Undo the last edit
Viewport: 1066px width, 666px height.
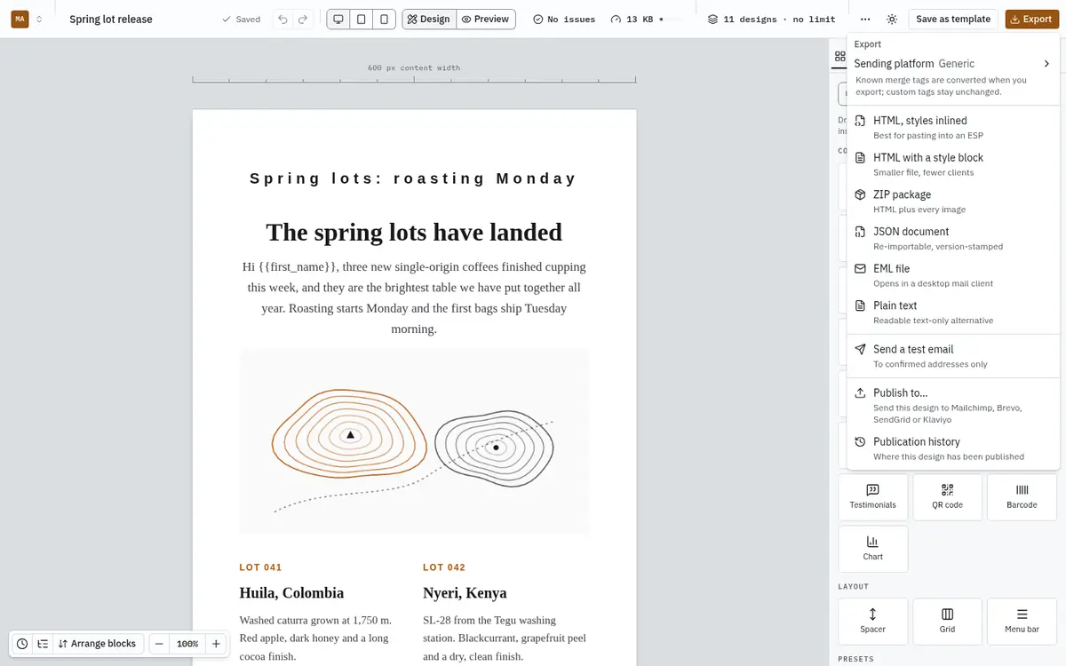(282, 19)
